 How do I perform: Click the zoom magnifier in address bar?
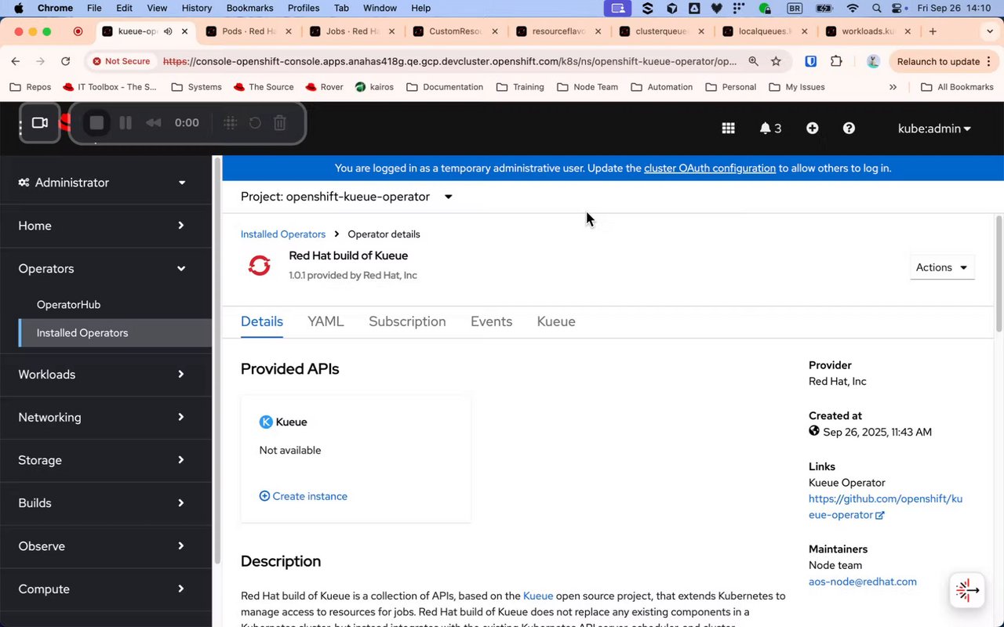click(753, 61)
